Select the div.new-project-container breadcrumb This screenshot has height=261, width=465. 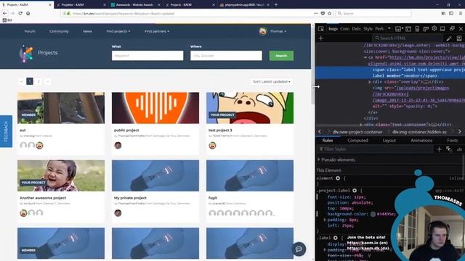pos(357,132)
